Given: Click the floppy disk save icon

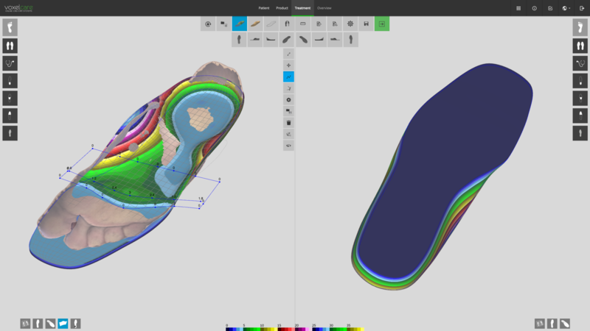Looking at the screenshot, I should click(366, 24).
